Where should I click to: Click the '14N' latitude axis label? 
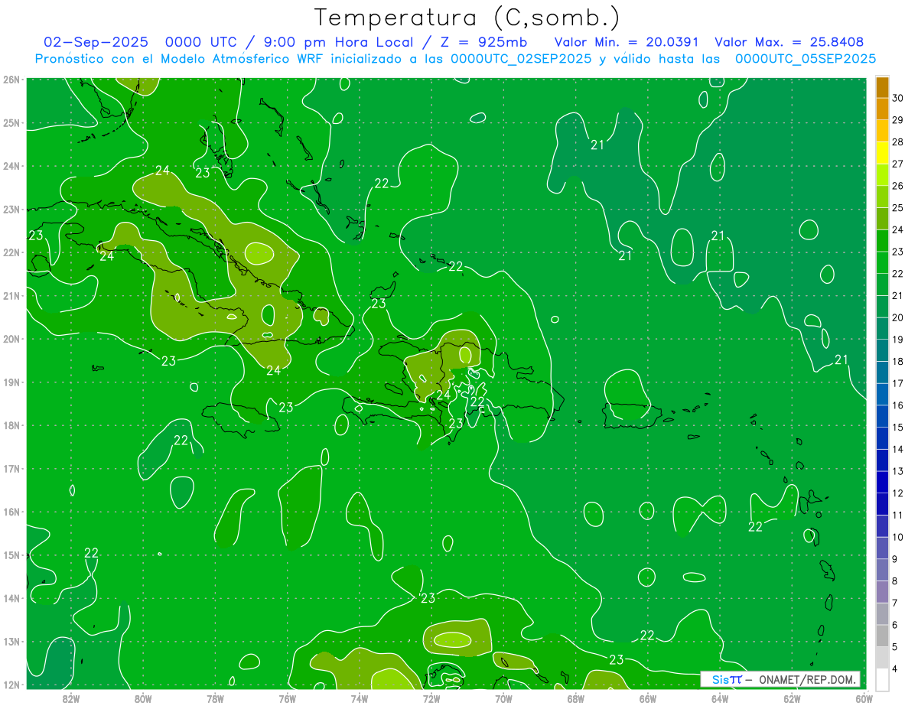(11, 598)
